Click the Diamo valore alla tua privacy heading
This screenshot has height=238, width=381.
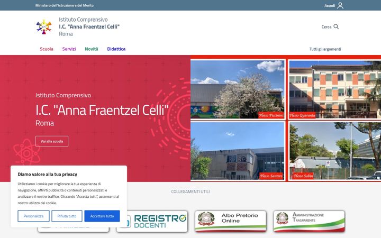click(48, 175)
